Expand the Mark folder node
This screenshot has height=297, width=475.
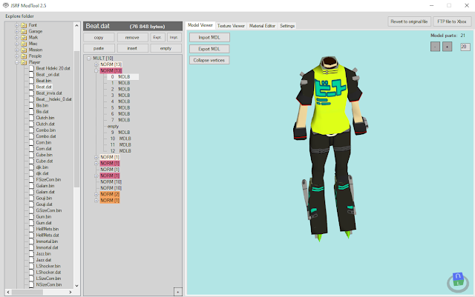17,38
